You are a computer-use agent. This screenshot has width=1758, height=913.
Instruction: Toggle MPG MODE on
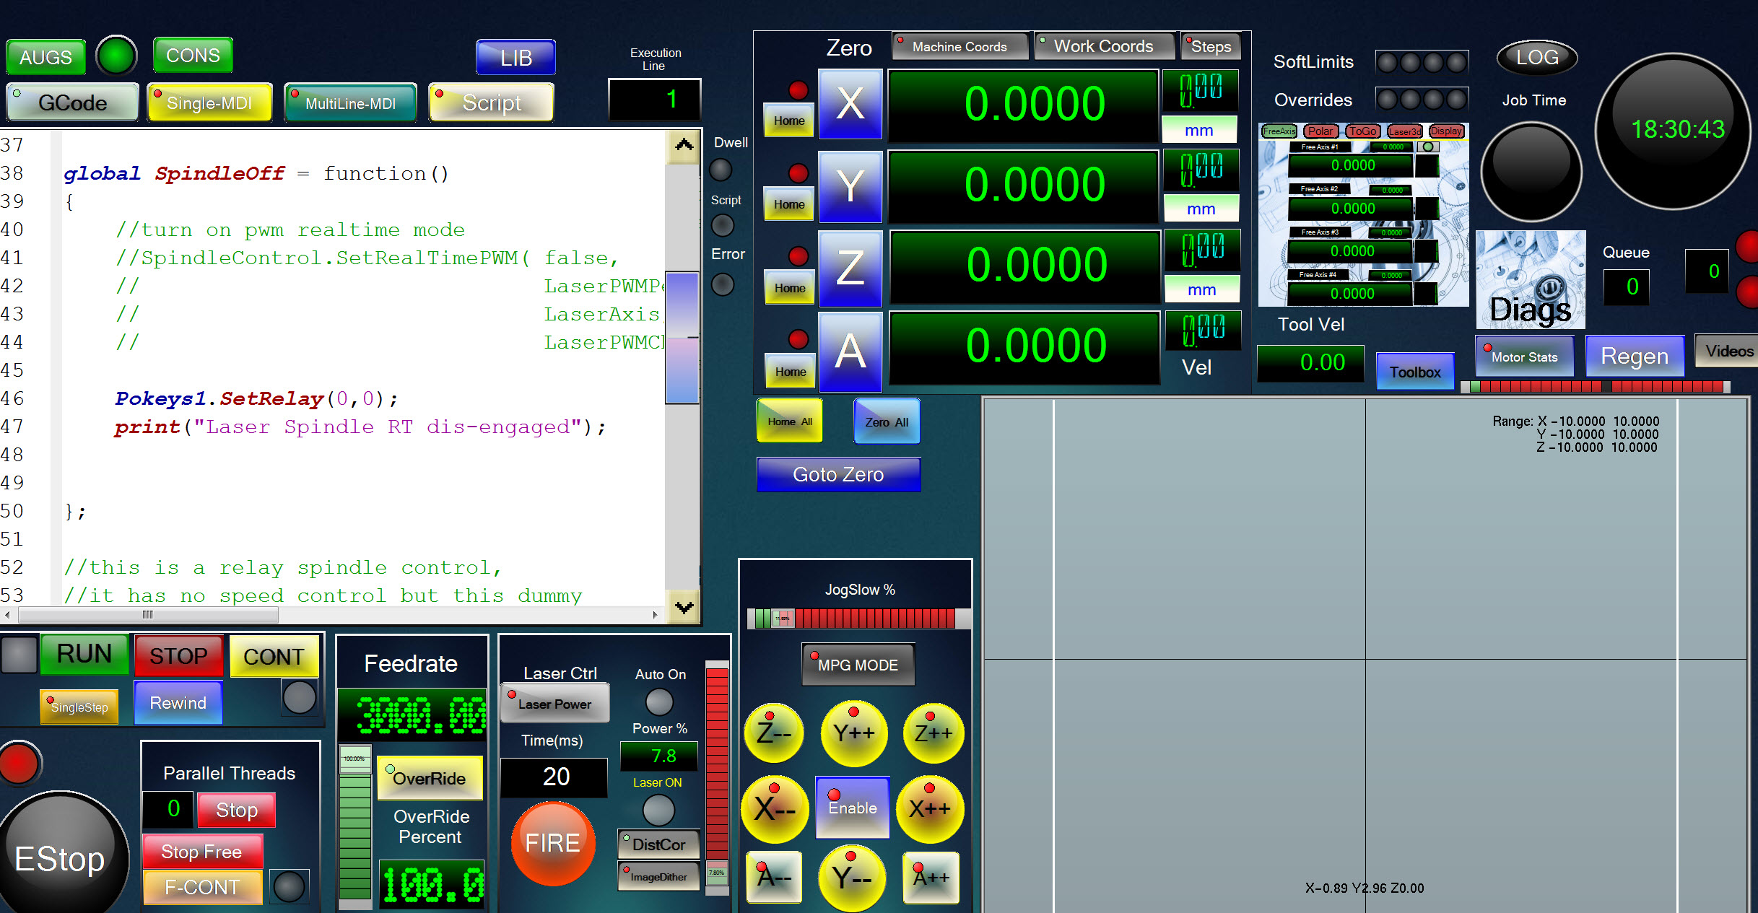point(858,665)
